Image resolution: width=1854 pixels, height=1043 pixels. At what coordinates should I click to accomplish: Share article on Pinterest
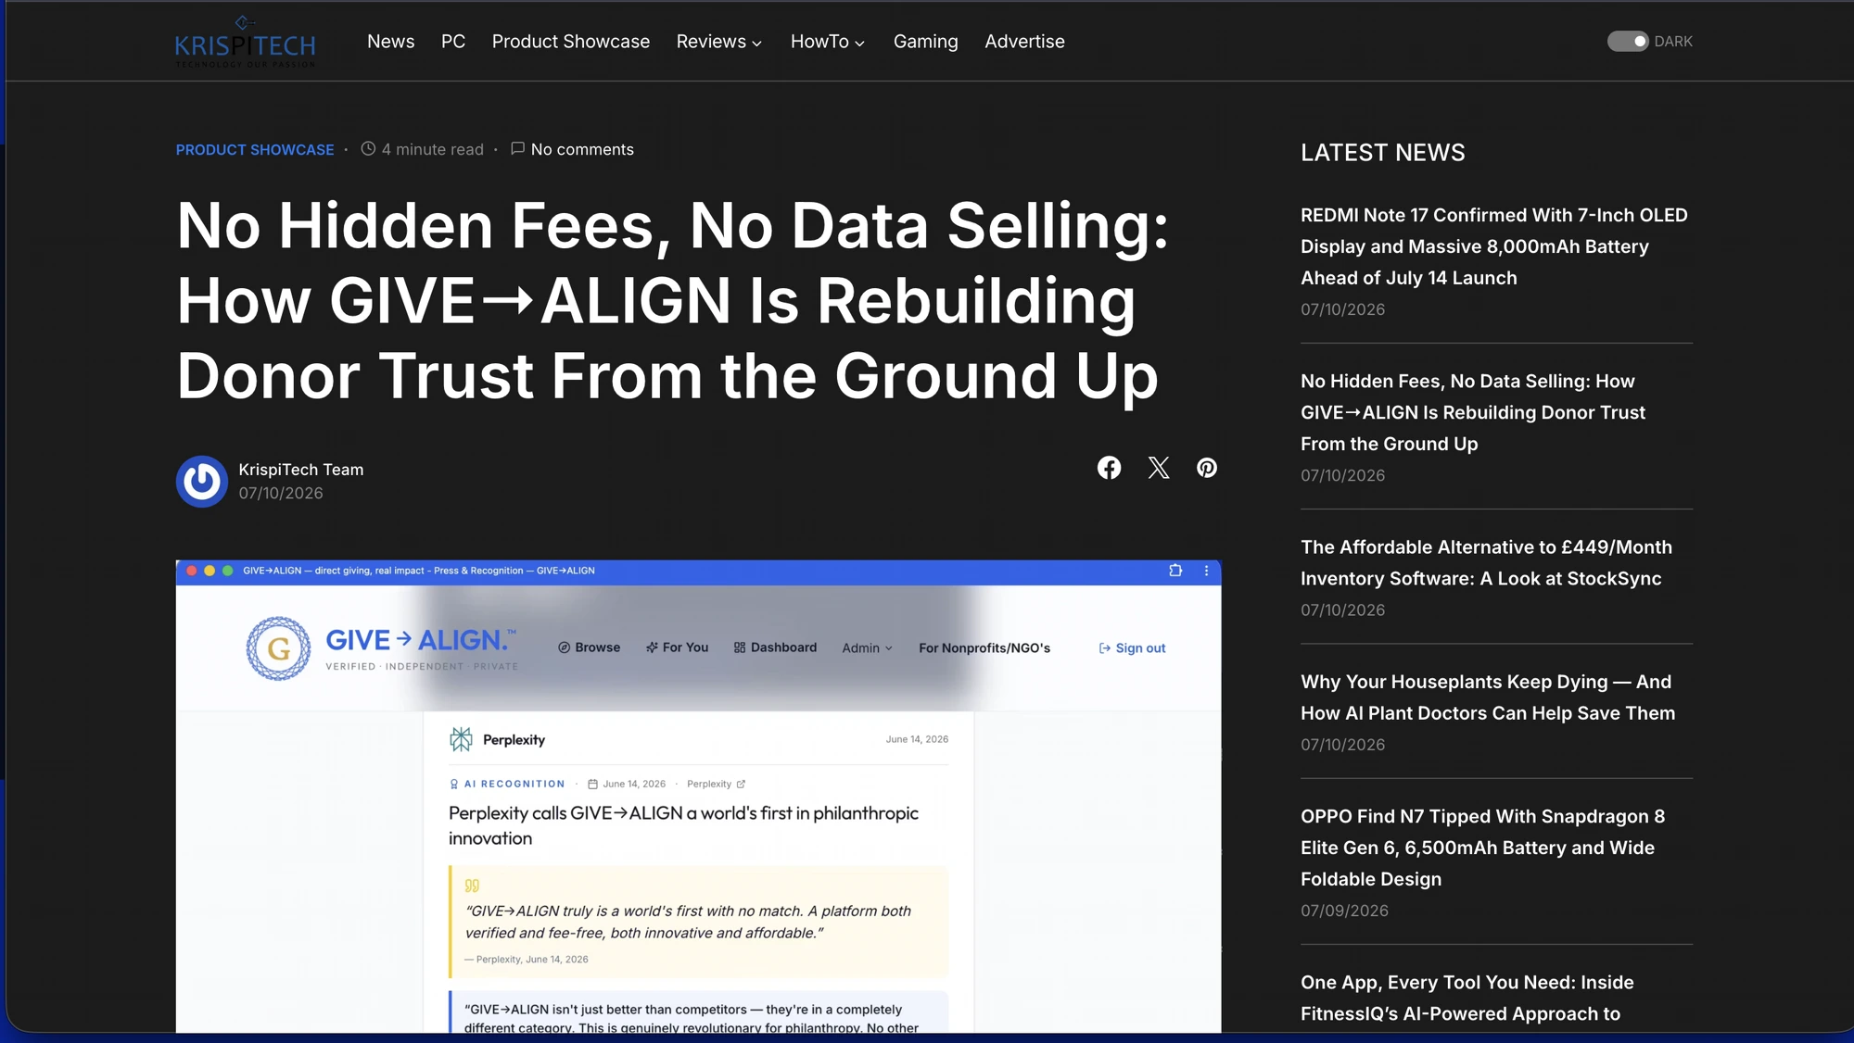point(1206,468)
